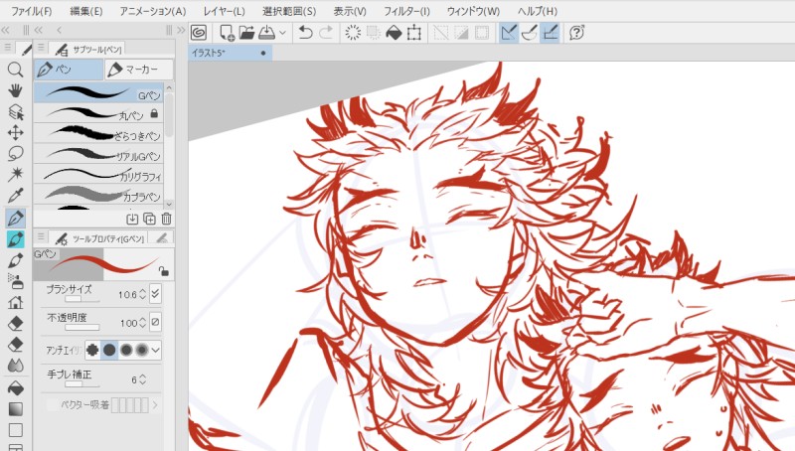The width and height of the screenshot is (795, 451).
Task: Select the Blend tool
Action: pyautogui.click(x=15, y=366)
